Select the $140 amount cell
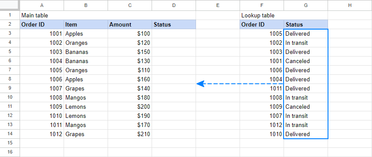The image size is (372, 157). click(130, 88)
